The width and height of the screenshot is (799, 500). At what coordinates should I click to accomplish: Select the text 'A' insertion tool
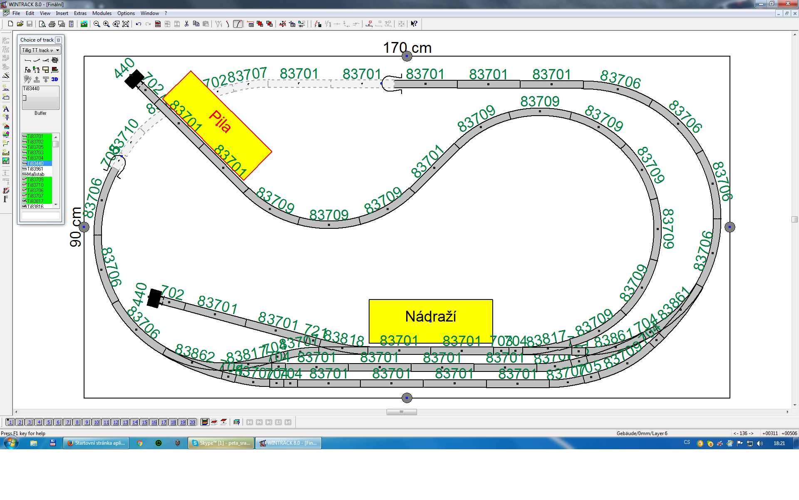tap(6, 109)
